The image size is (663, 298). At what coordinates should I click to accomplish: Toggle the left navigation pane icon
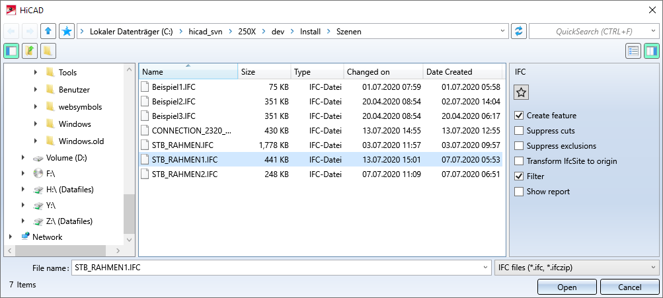point(11,51)
